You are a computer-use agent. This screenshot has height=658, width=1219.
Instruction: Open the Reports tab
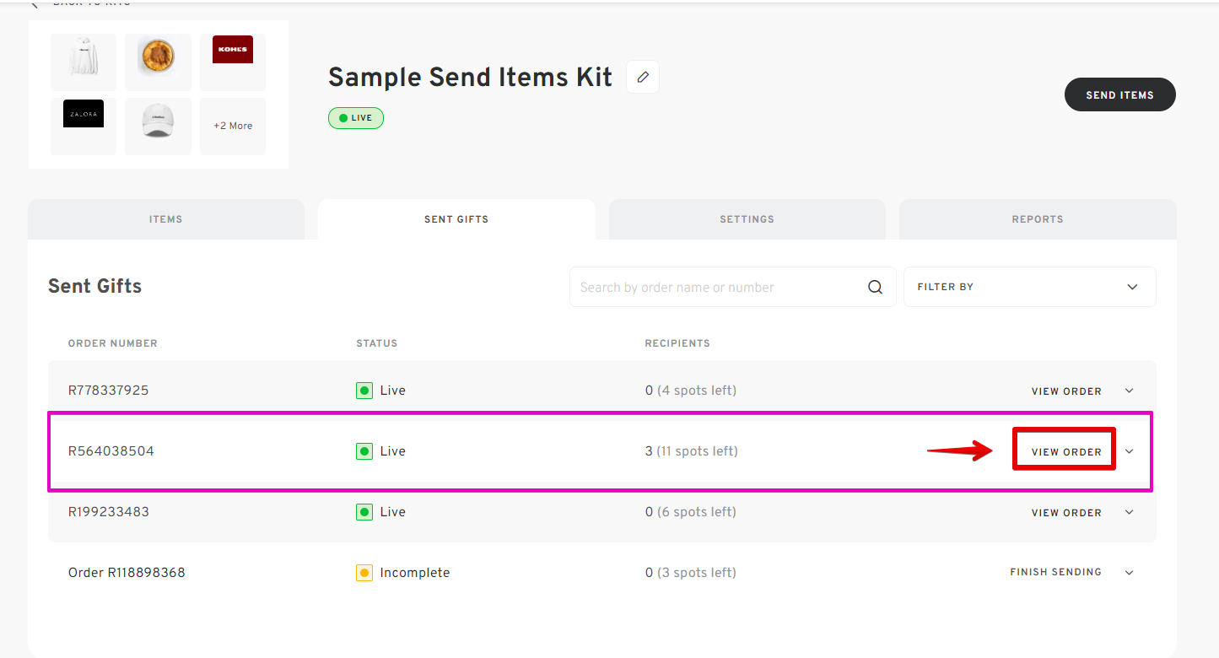click(x=1038, y=219)
